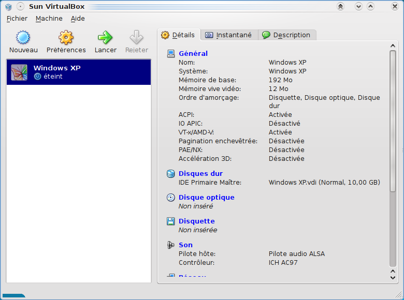The image size is (404, 300).
Task: Open the Machine menu
Action: (x=49, y=19)
